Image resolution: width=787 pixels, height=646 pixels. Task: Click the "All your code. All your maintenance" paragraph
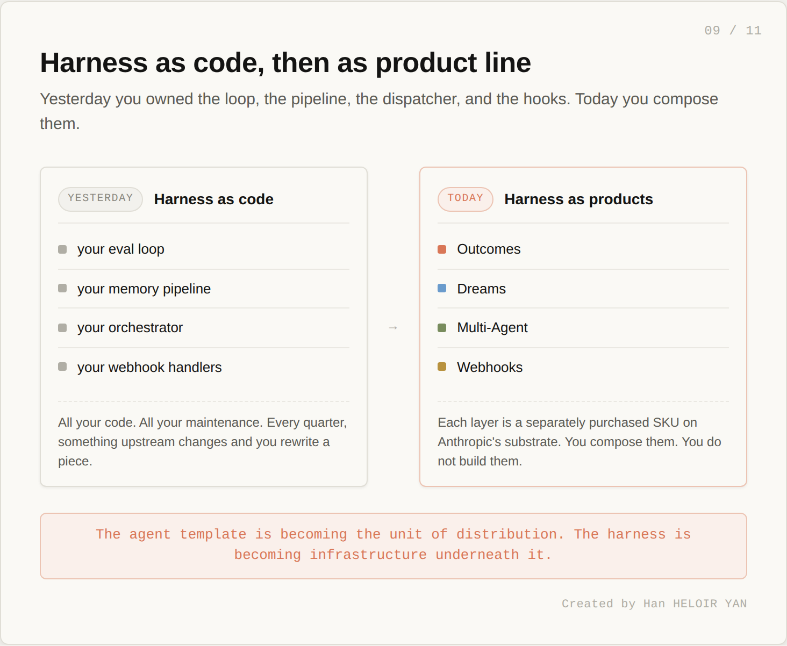[x=203, y=442]
